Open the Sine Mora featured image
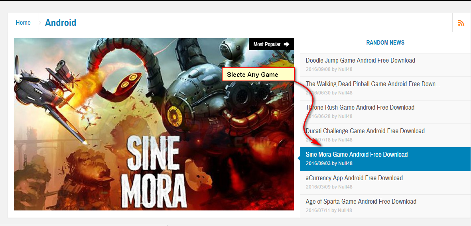471x226 pixels. pyautogui.click(x=154, y=124)
